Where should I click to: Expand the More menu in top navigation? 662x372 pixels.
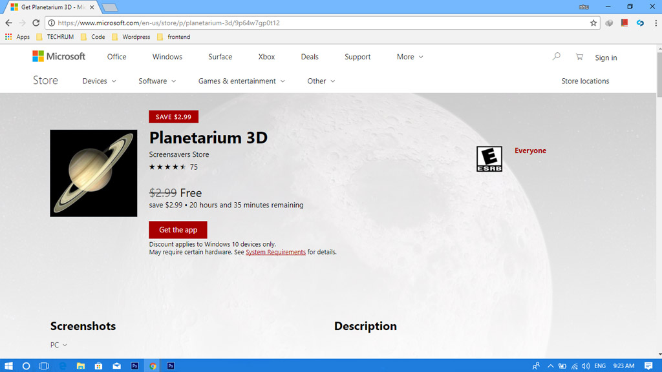point(409,57)
